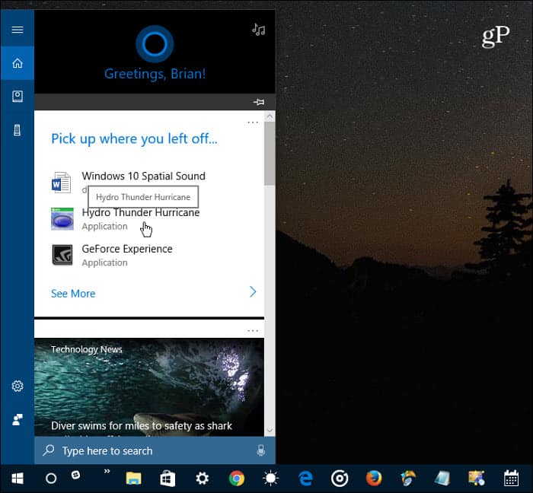Open Windows Start button
The image size is (533, 493).
[18, 479]
